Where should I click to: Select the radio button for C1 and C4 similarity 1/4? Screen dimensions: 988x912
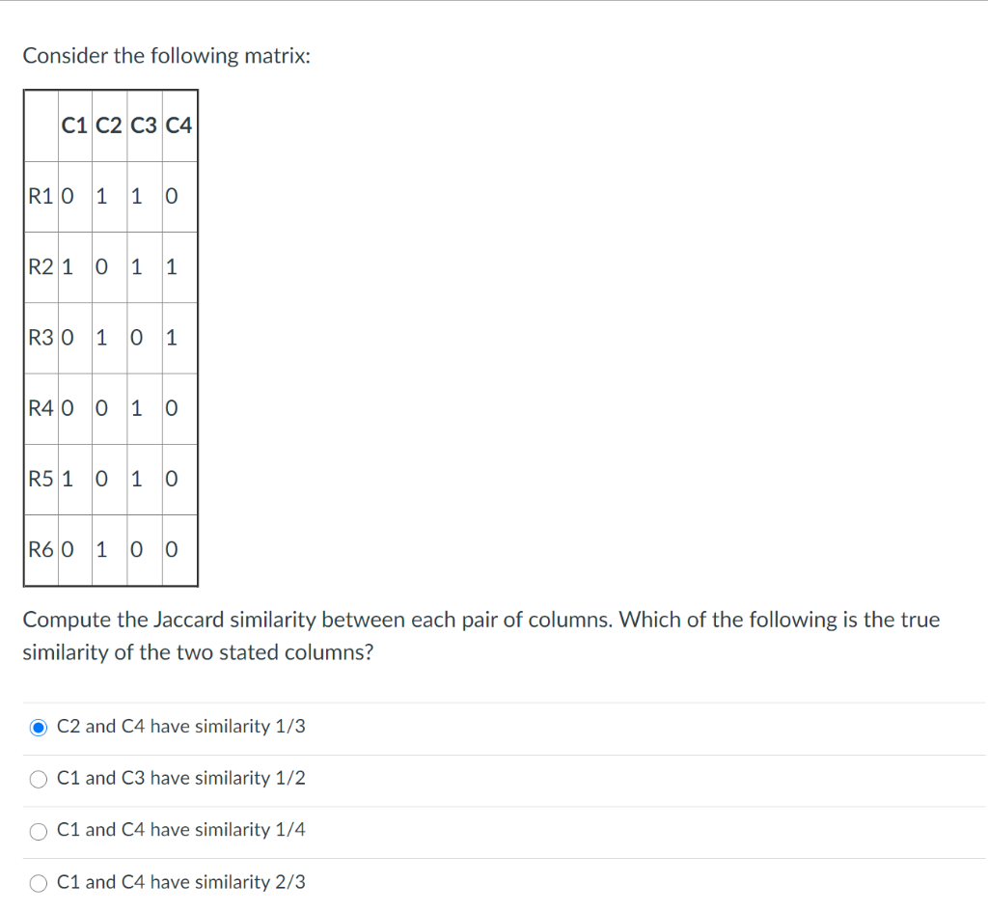pyautogui.click(x=38, y=831)
